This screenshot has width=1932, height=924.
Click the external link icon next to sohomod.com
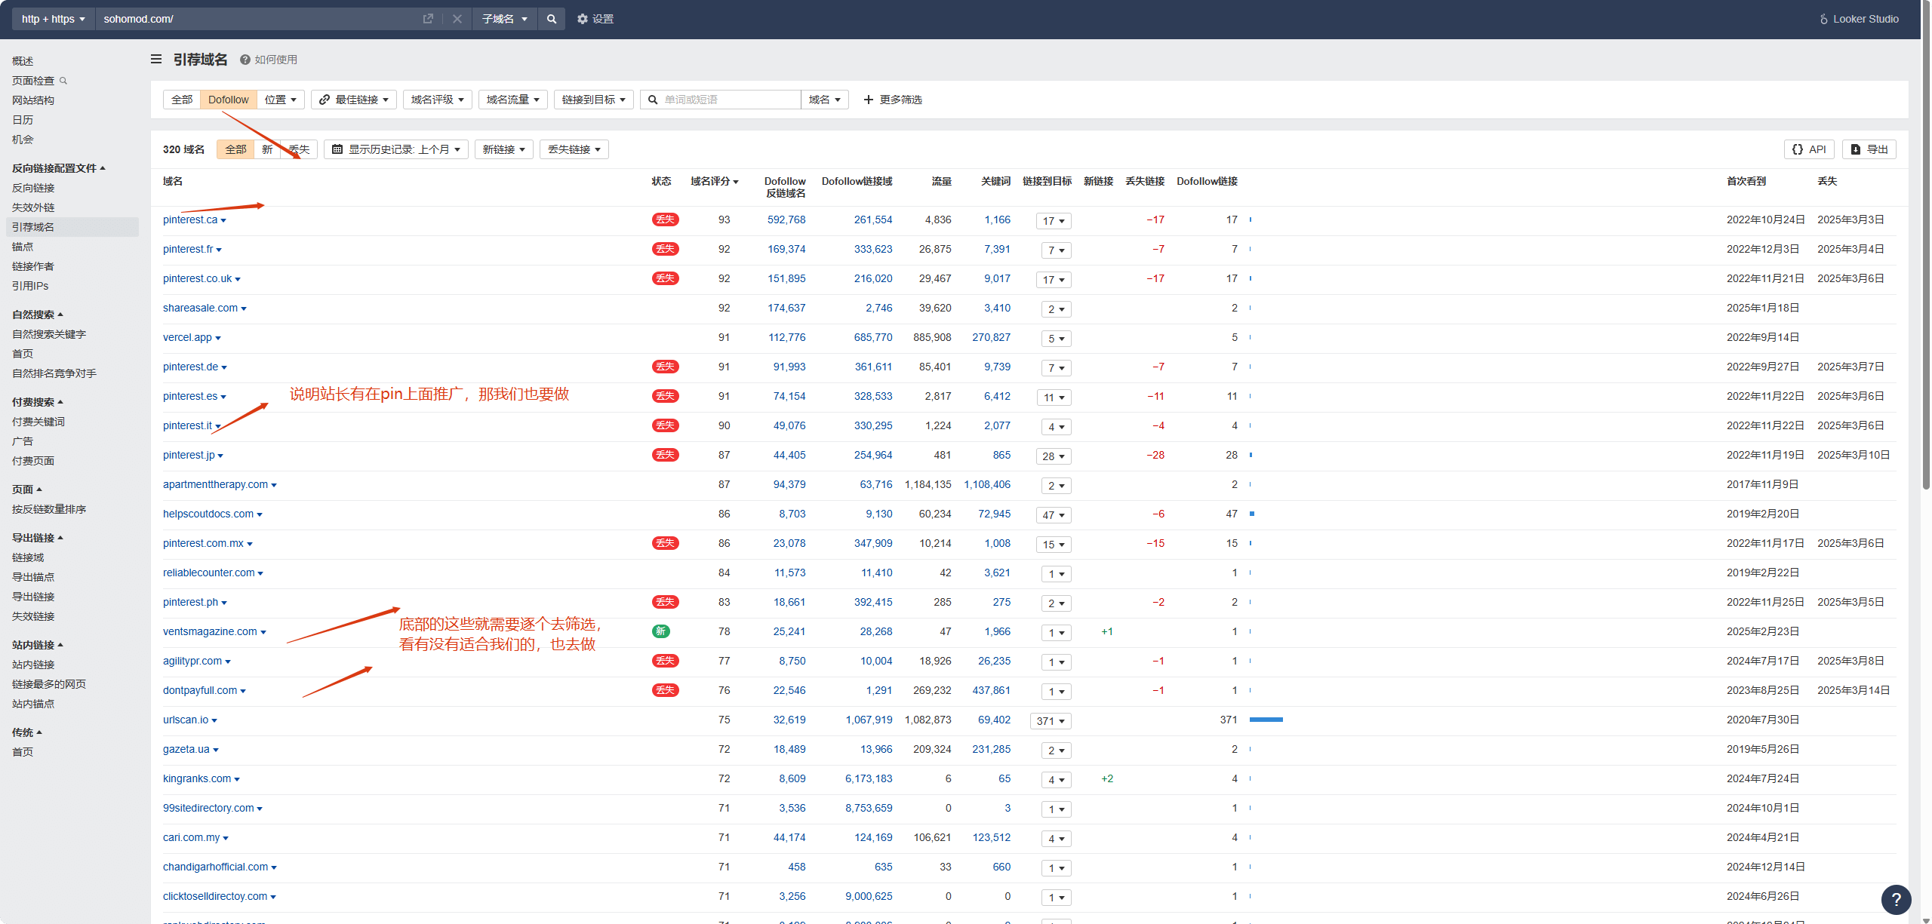click(x=428, y=19)
